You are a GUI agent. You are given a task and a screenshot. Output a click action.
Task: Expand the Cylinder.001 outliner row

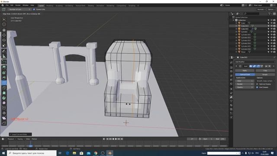(236, 35)
